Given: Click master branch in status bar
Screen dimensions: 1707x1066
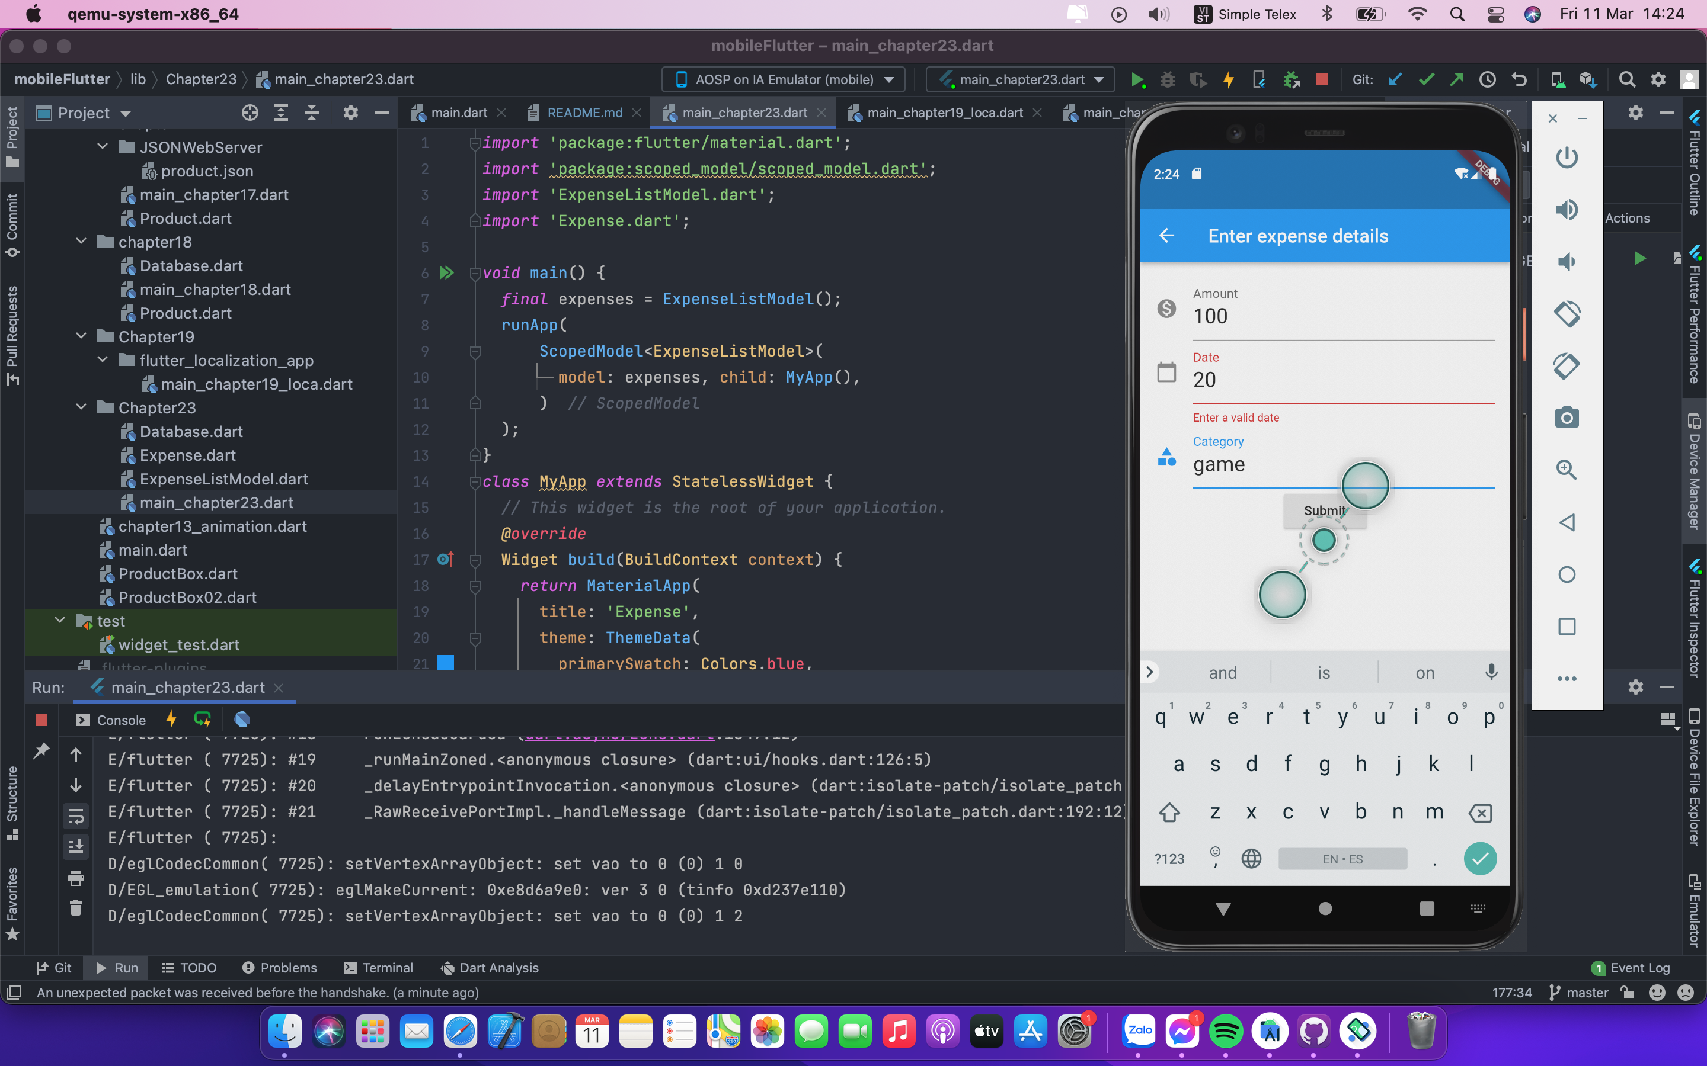Looking at the screenshot, I should (1580, 993).
